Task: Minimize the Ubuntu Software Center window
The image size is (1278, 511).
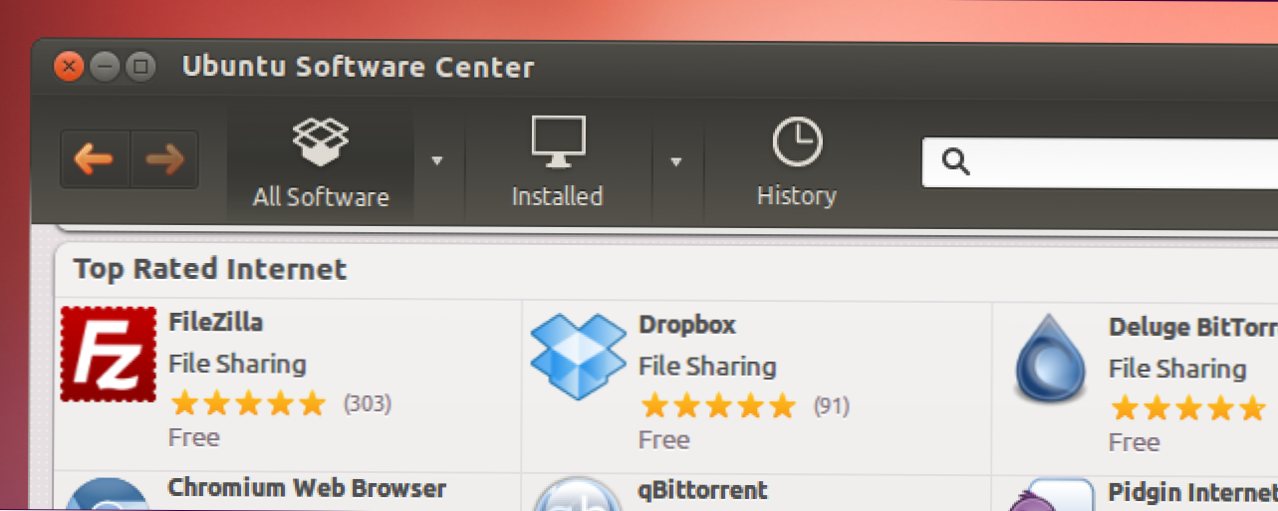Action: tap(104, 68)
